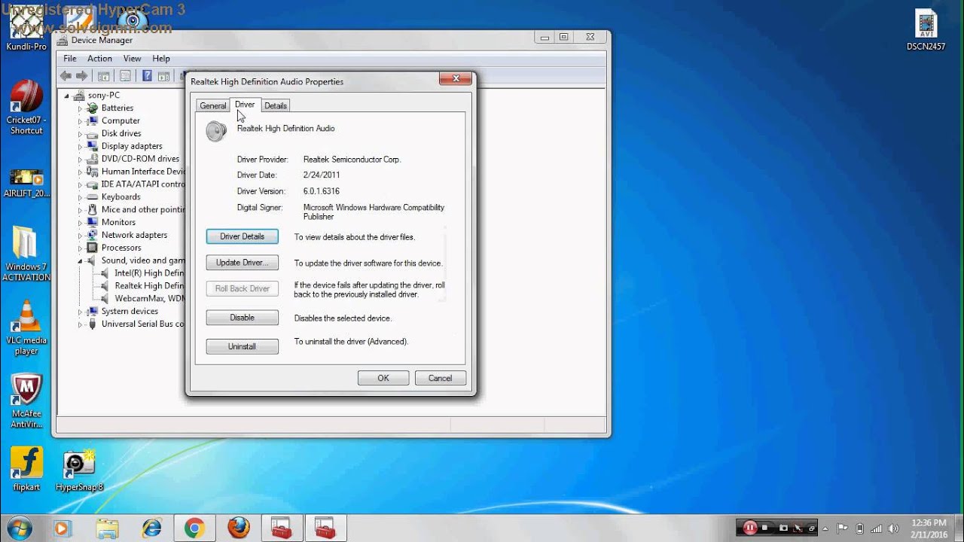This screenshot has width=964, height=542.
Task: Switch to the General tab
Action: click(213, 106)
